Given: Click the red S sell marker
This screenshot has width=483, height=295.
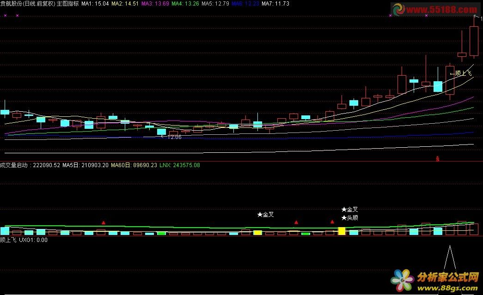Looking at the screenshot, I should pyautogui.click(x=437, y=159).
